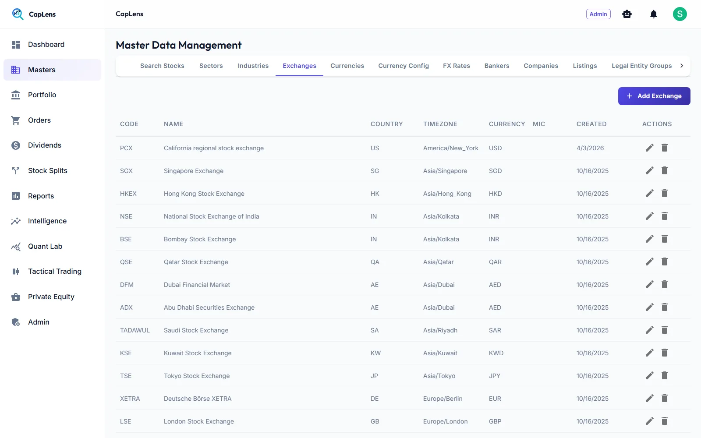Edit the Qatar Stock Exchange row
Image resolution: width=701 pixels, height=438 pixels.
coord(649,261)
